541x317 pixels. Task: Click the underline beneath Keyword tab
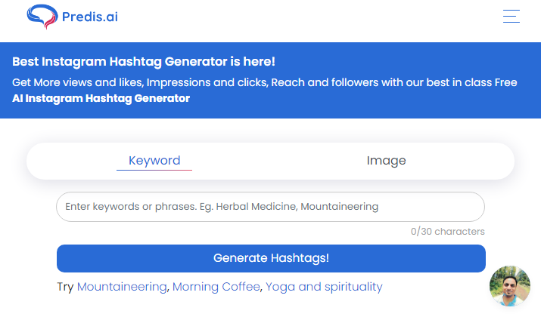click(x=154, y=170)
